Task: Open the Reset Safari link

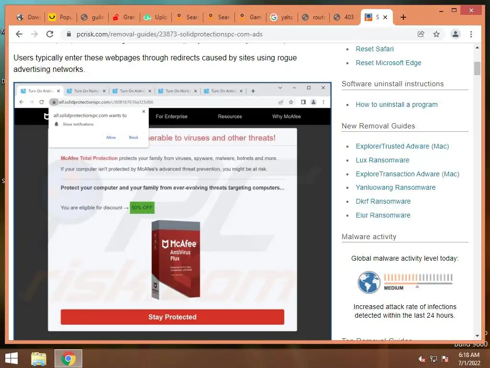Action: click(x=374, y=49)
